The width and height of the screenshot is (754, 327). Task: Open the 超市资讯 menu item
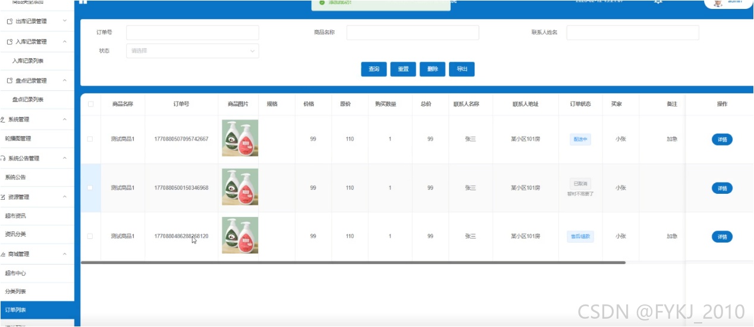point(37,216)
